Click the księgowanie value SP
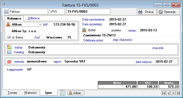Screen dimensions: 183x98 (x=29, y=70)
